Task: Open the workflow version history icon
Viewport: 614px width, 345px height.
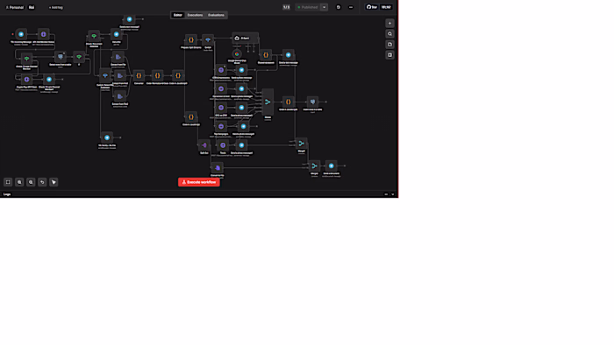Action: 339,7
